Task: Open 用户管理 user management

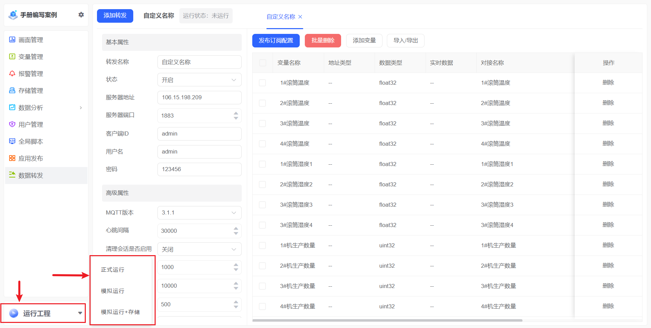Action: coord(31,124)
